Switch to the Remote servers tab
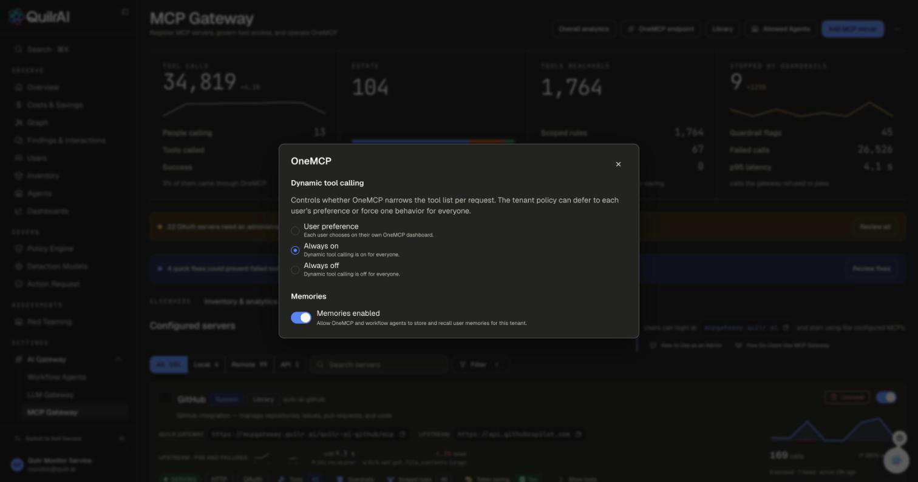918x482 pixels. pyautogui.click(x=249, y=364)
